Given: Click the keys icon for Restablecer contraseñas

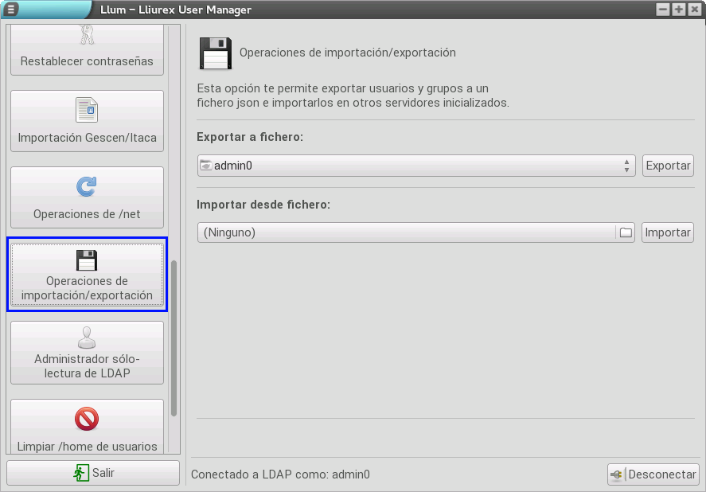Looking at the screenshot, I should [x=87, y=34].
